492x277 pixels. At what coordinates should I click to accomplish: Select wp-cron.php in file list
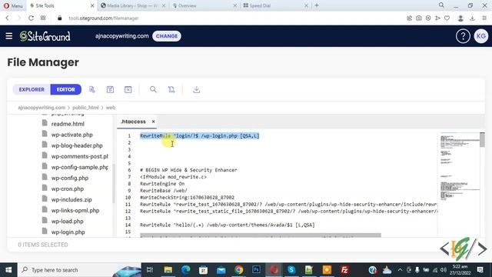pyautogui.click(x=68, y=189)
